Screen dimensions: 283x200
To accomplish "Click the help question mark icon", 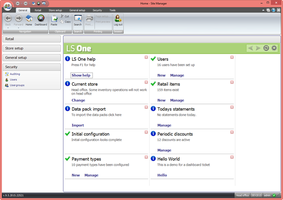I will [x=274, y=10].
